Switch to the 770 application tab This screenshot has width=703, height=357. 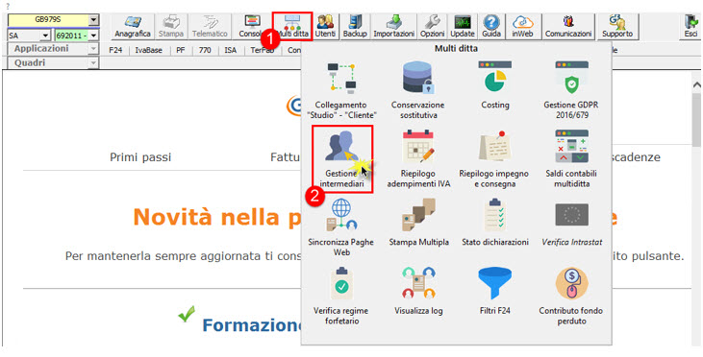coord(205,51)
